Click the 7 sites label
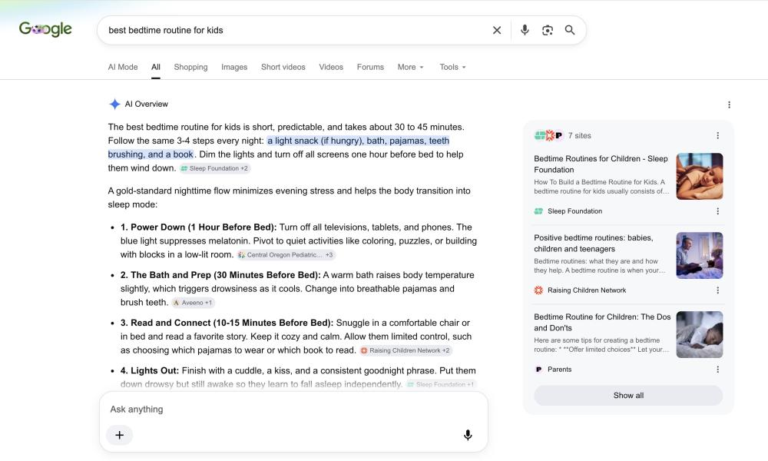 pos(579,136)
